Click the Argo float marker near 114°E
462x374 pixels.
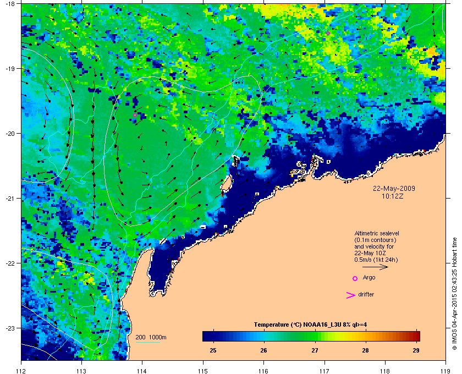[135, 116]
